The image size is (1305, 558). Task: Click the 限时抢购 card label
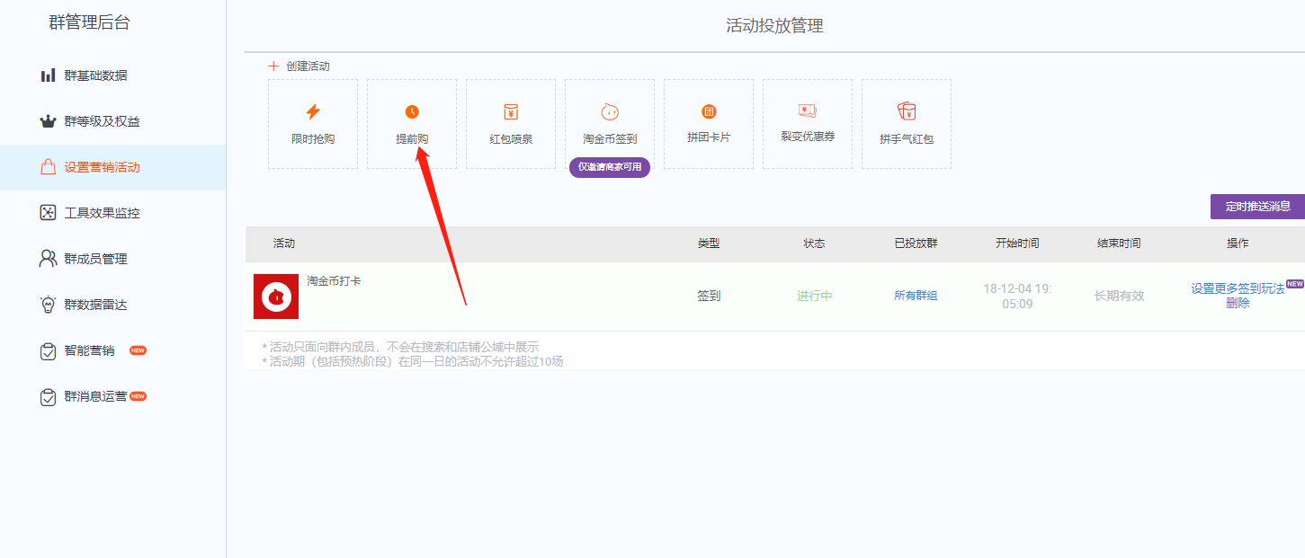click(313, 139)
